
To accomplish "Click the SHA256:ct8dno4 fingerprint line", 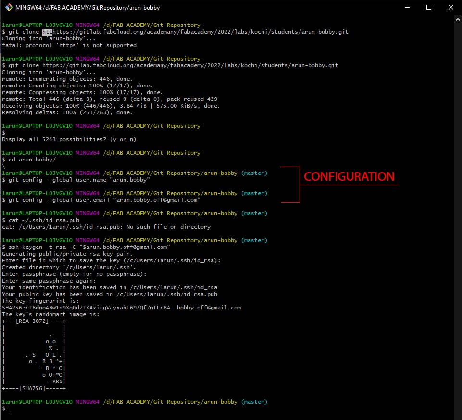I will tap(122, 308).
